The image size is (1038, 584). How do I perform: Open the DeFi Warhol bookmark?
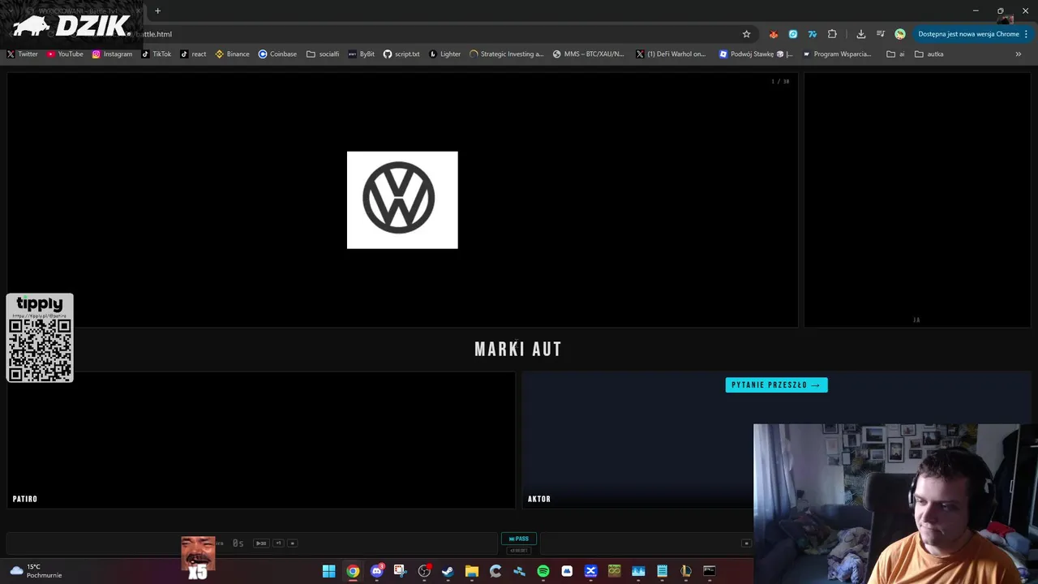pos(671,54)
